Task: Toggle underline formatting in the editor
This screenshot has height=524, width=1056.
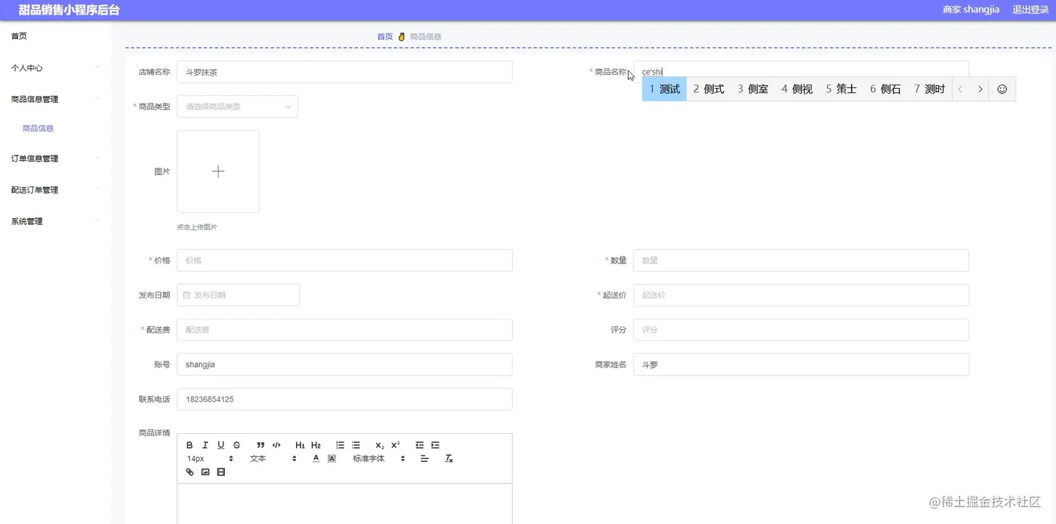Action: click(221, 445)
